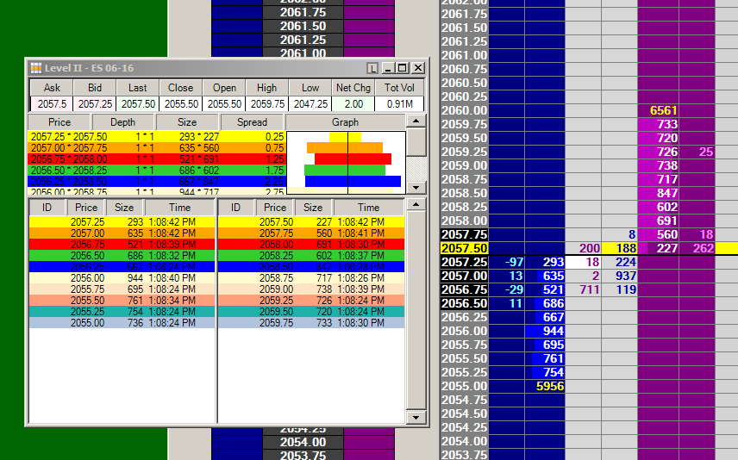The image size is (738, 460).
Task: Click the High column header
Action: pyautogui.click(x=267, y=88)
